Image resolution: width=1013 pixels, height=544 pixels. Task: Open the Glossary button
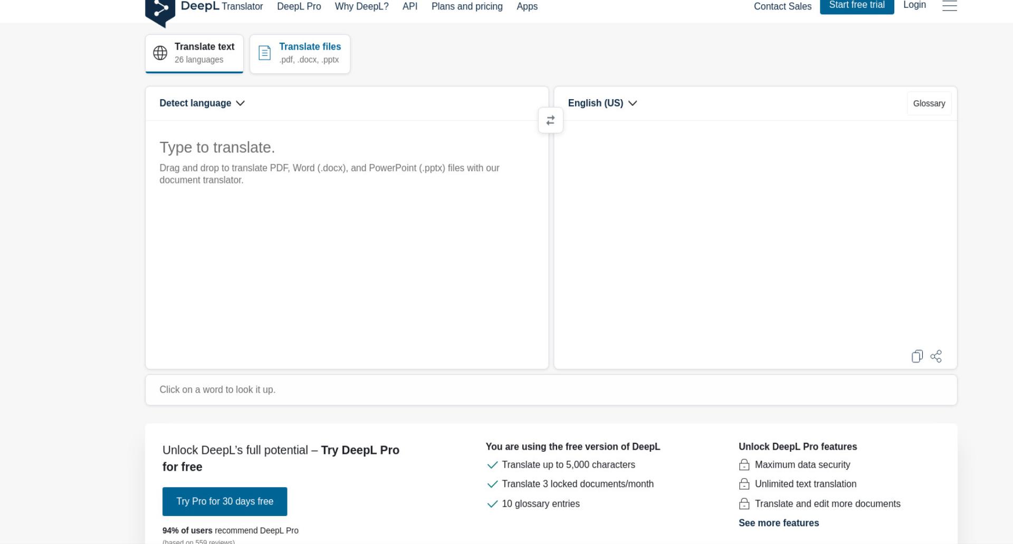coord(929,103)
